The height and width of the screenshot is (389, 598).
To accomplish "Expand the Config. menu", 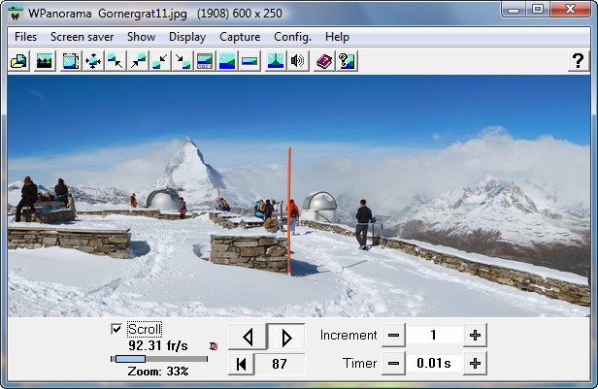I will (292, 37).
